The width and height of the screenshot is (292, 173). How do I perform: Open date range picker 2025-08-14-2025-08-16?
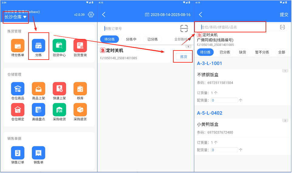pyautogui.click(x=168, y=15)
